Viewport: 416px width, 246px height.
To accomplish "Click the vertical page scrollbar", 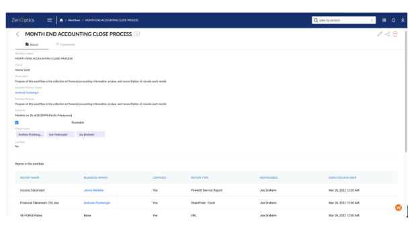I will click(406, 91).
